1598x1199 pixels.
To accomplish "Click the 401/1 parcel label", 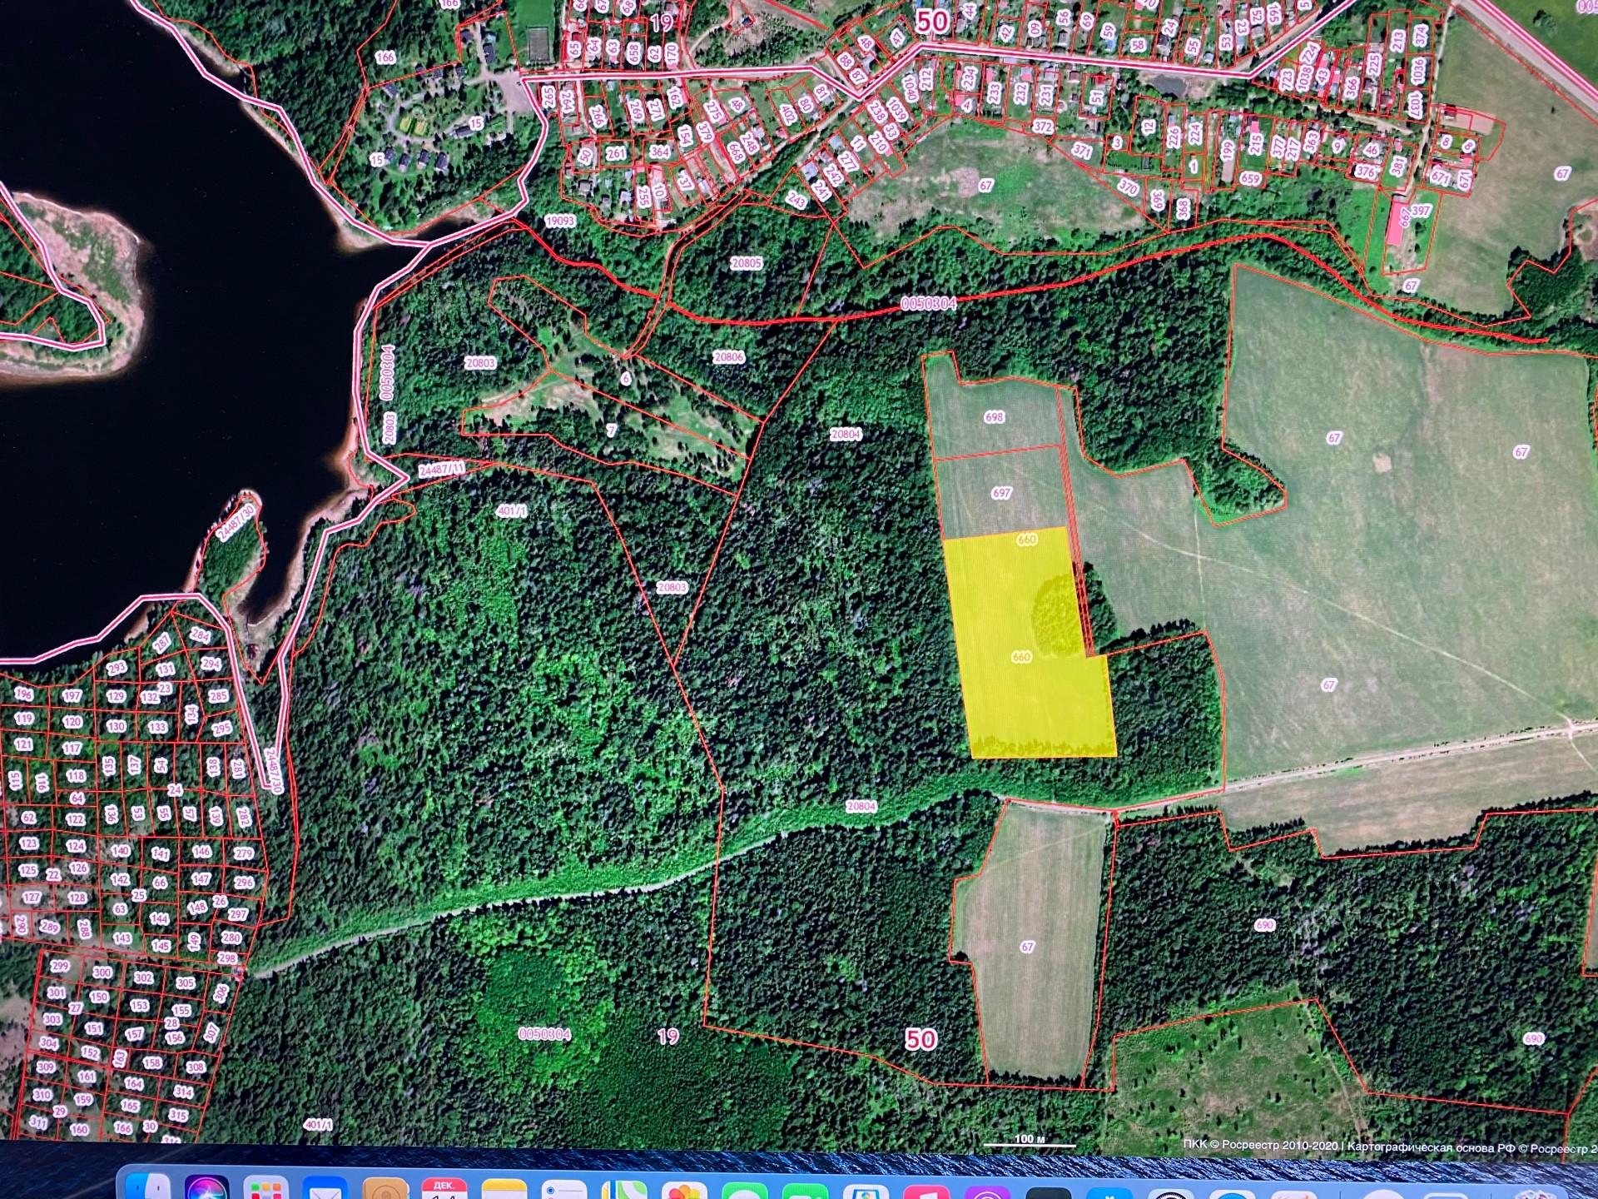I will tap(511, 511).
